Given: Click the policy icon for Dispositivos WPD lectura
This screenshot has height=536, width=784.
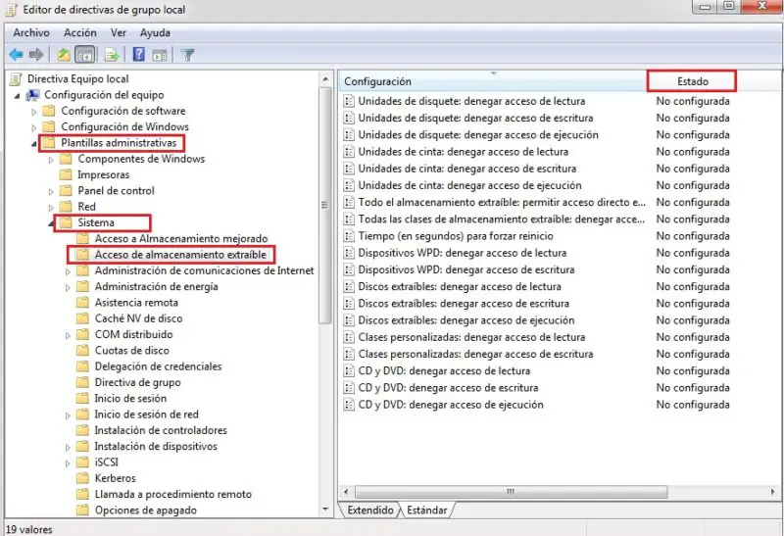Looking at the screenshot, I should point(349,253).
